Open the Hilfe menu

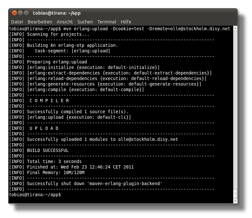(126, 22)
